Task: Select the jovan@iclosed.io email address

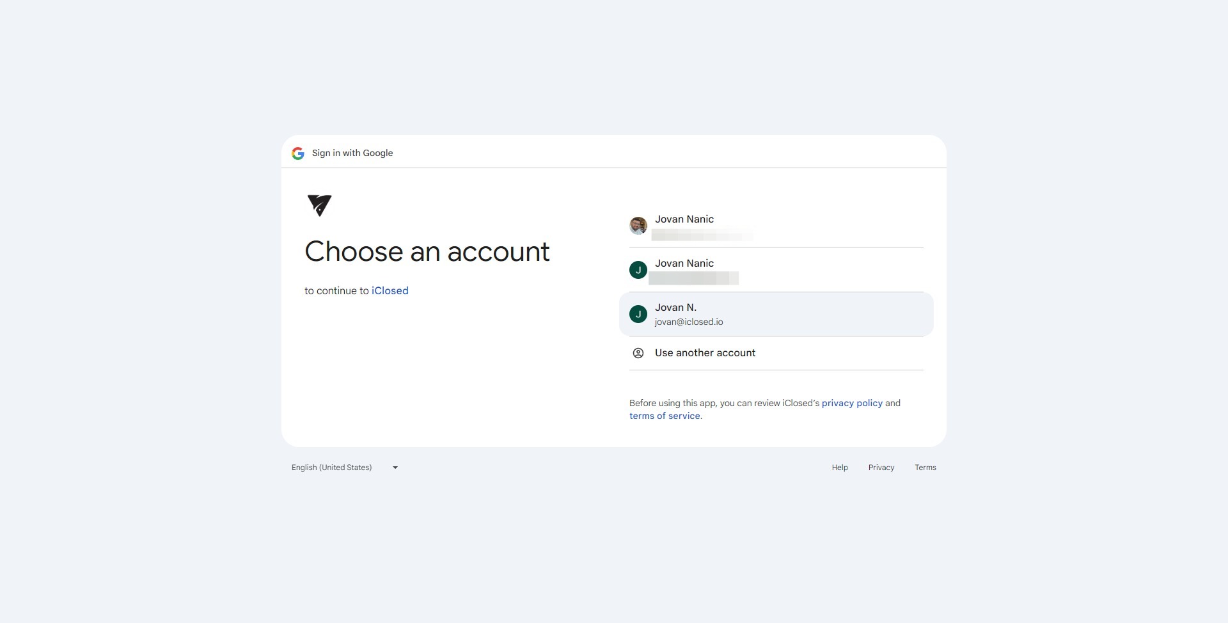Action: [689, 322]
